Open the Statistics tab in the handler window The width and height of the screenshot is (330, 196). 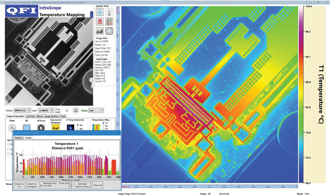click(x=19, y=137)
